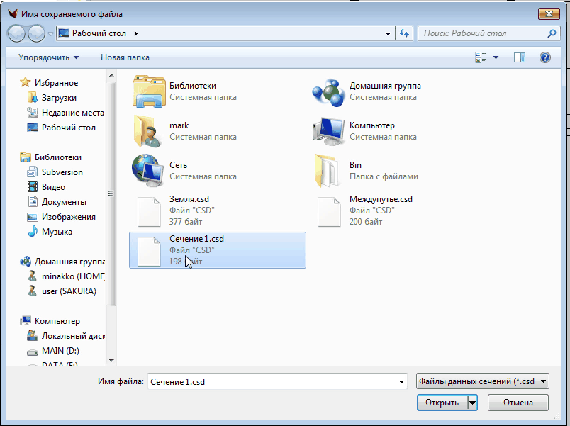The image size is (570, 426).
Task: Expand the file name history dropdown
Action: (x=401, y=381)
